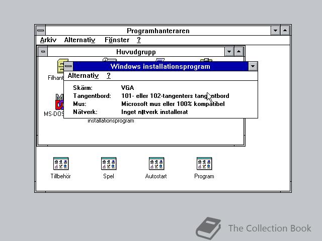Open Fönster menu in Programhanteraren
322x241 pixels.
[x=117, y=40]
